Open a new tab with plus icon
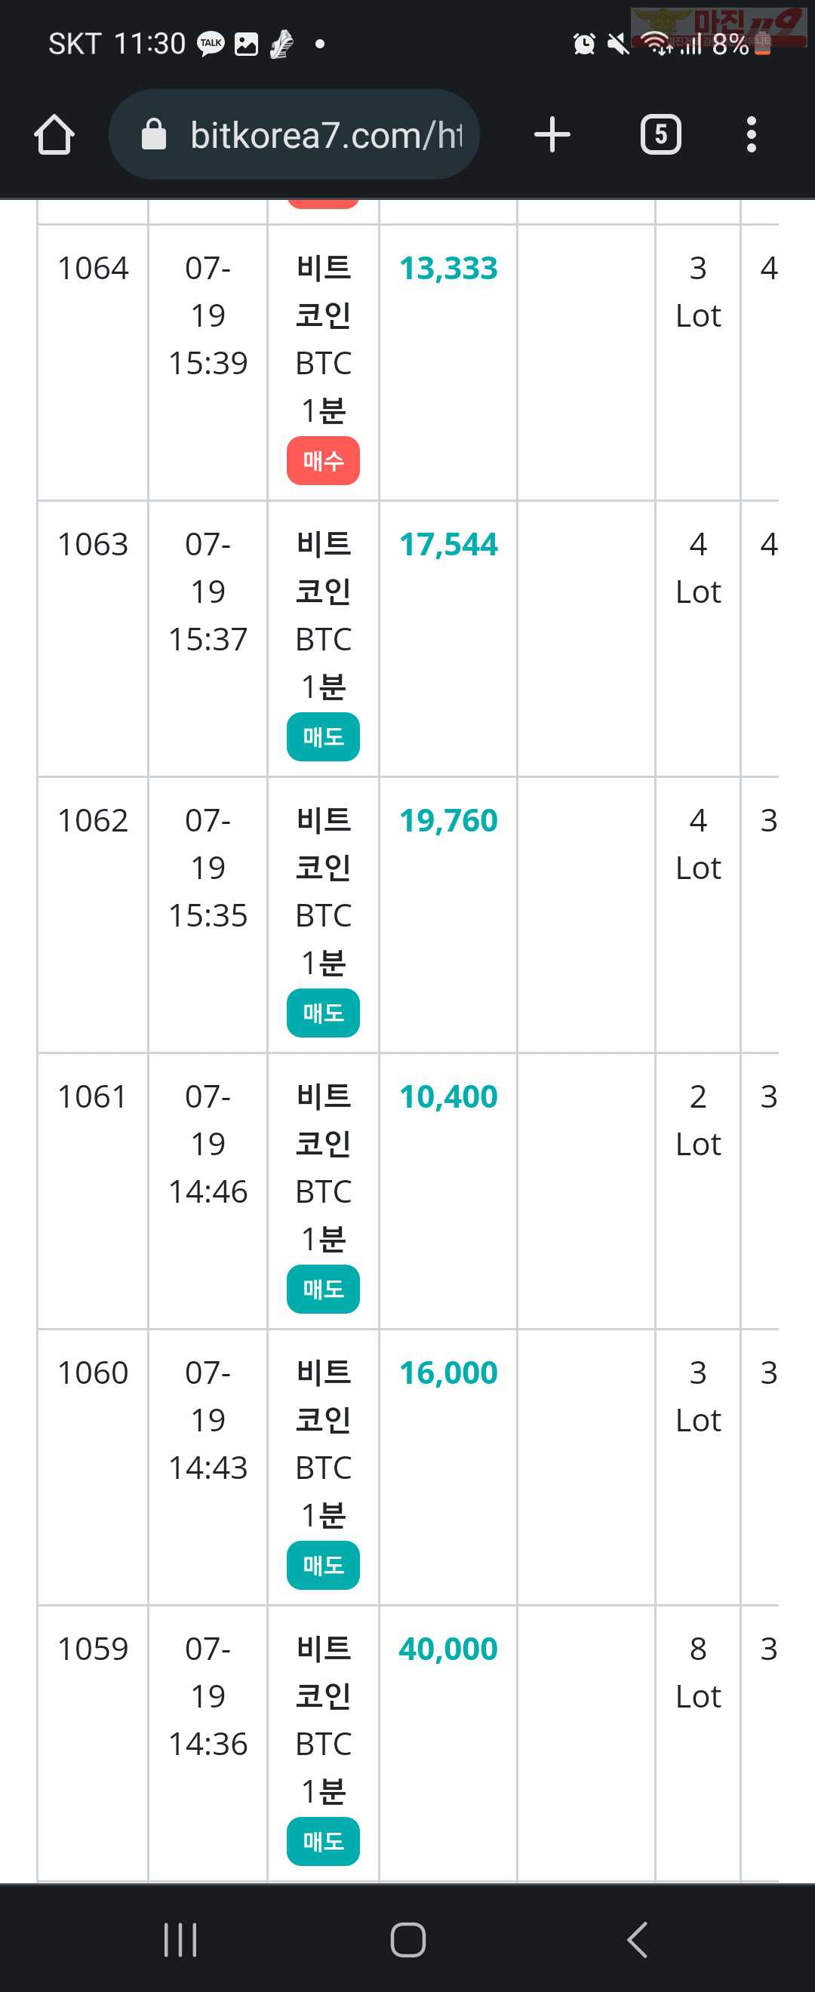 pos(552,134)
